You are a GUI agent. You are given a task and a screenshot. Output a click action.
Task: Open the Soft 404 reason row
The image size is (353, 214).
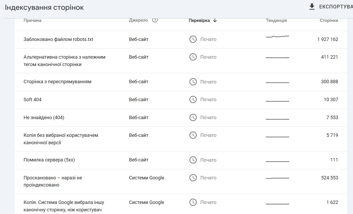coord(181,100)
